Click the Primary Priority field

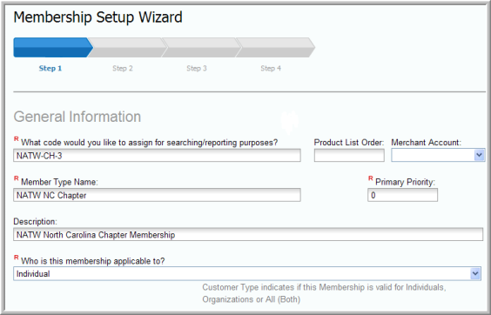coord(402,195)
